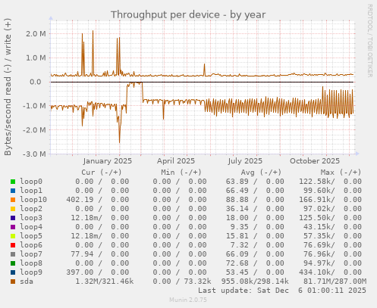
Task: Click the loop5 lime color swatch
Action: pos(13,236)
